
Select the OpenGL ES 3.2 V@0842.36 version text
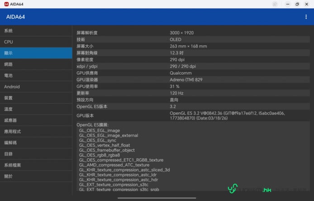point(227,115)
